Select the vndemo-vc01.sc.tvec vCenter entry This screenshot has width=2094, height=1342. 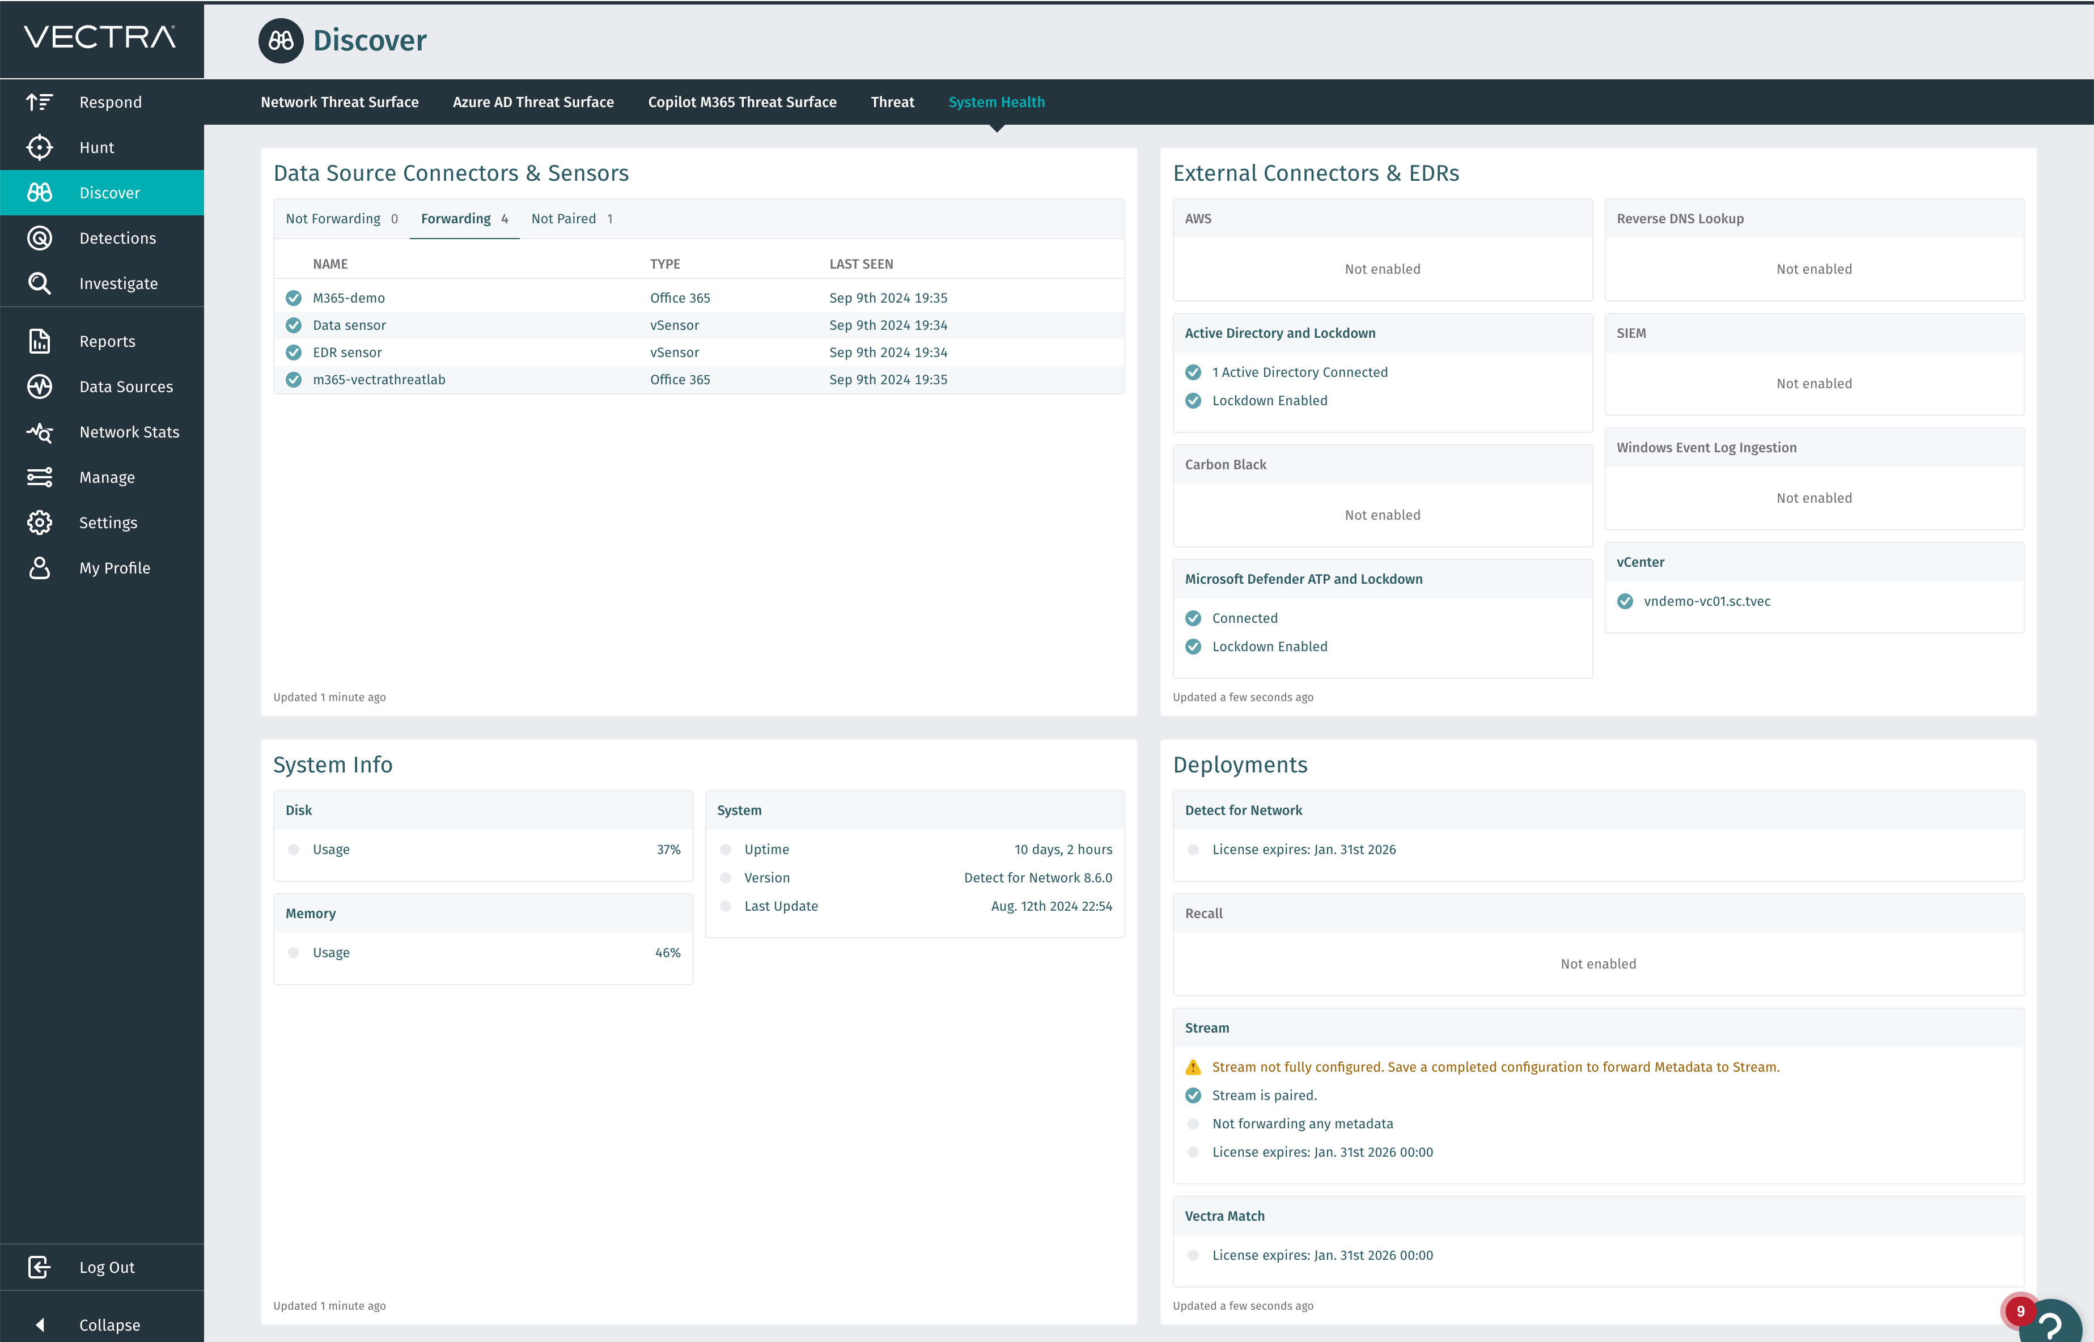tap(1705, 600)
